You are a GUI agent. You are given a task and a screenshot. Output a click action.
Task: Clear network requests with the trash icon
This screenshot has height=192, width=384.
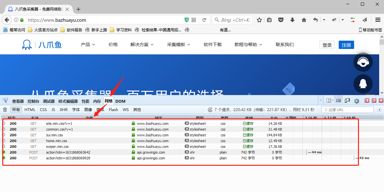5,110
